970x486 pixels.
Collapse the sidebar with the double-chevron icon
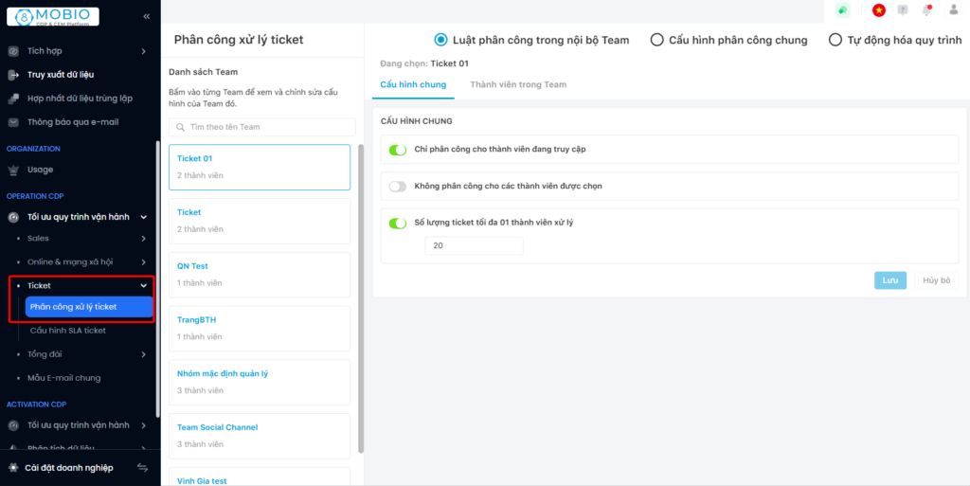click(x=146, y=16)
